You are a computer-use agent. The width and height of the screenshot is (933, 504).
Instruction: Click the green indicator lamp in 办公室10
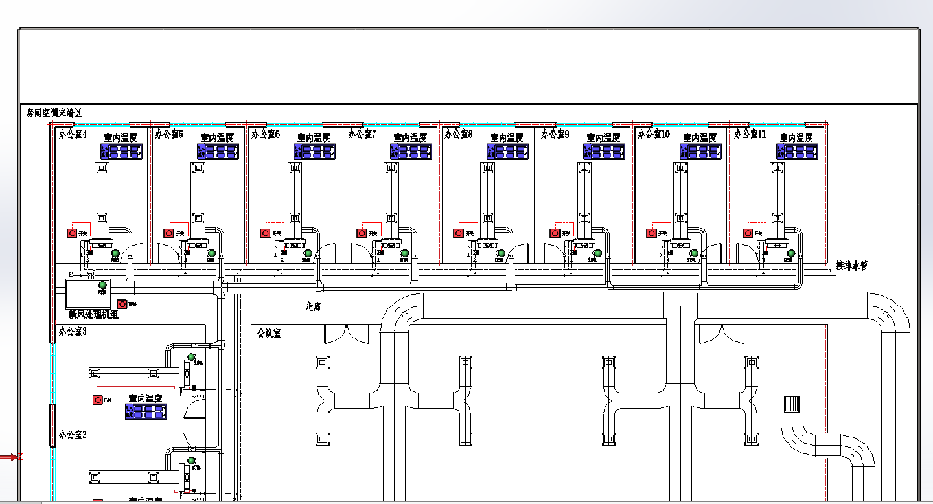[x=695, y=253]
